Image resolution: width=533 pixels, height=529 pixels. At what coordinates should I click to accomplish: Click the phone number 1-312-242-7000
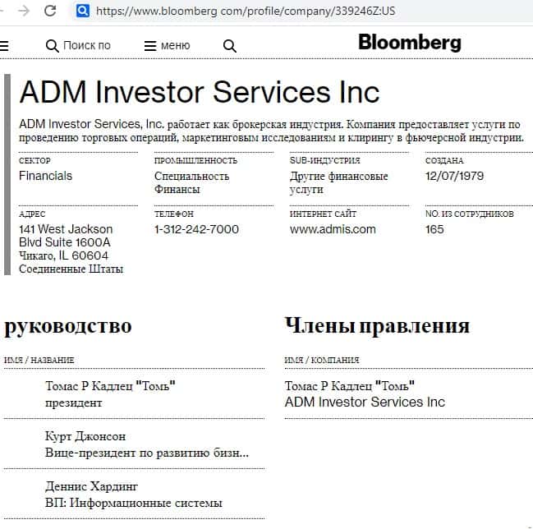coord(196,229)
